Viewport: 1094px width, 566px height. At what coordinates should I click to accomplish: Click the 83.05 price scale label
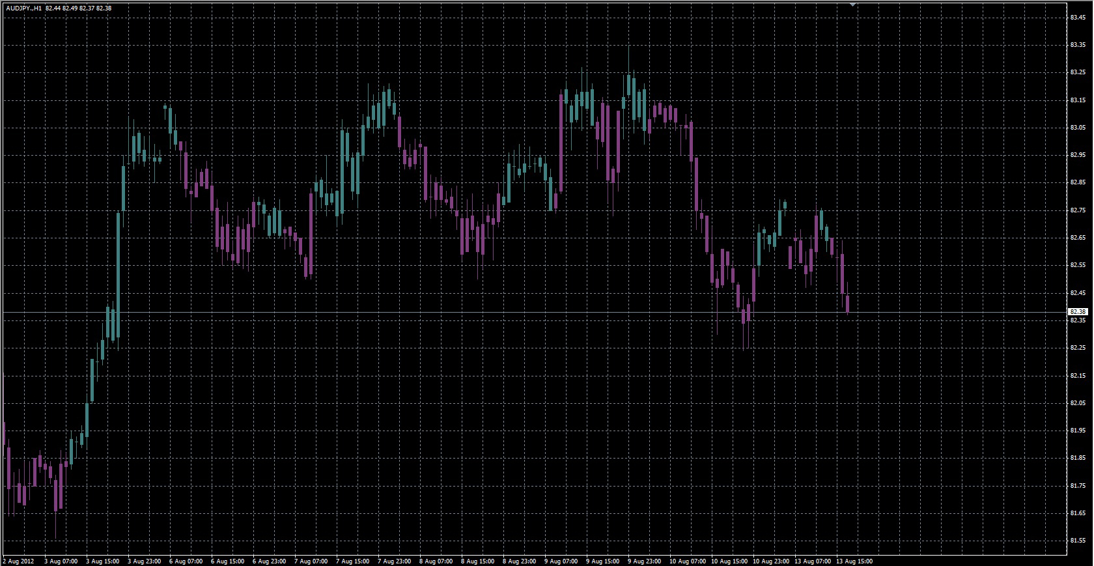(x=1078, y=128)
